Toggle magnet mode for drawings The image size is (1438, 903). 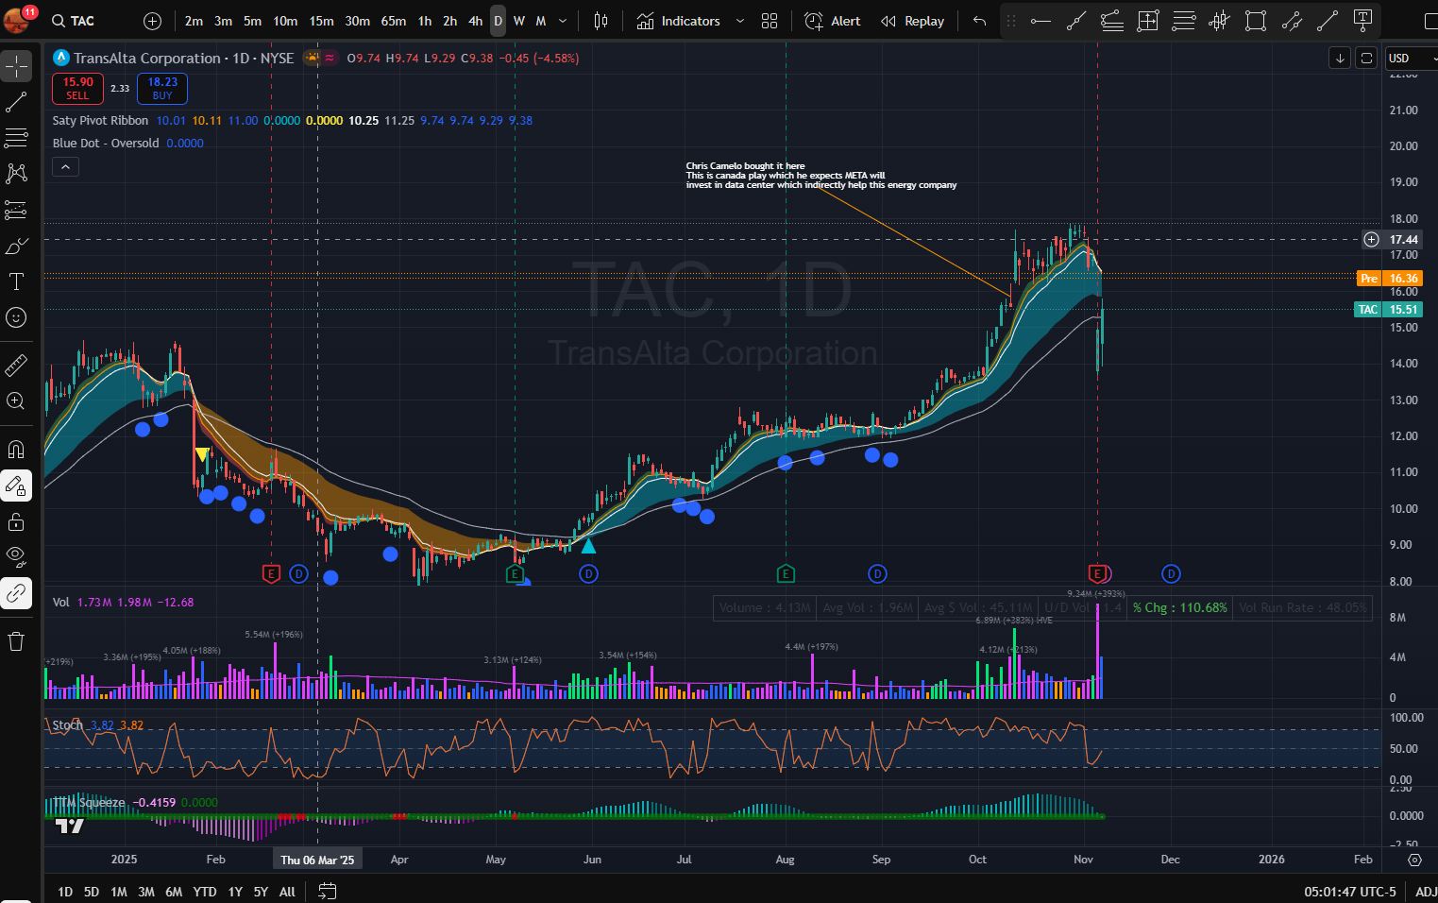(x=16, y=449)
